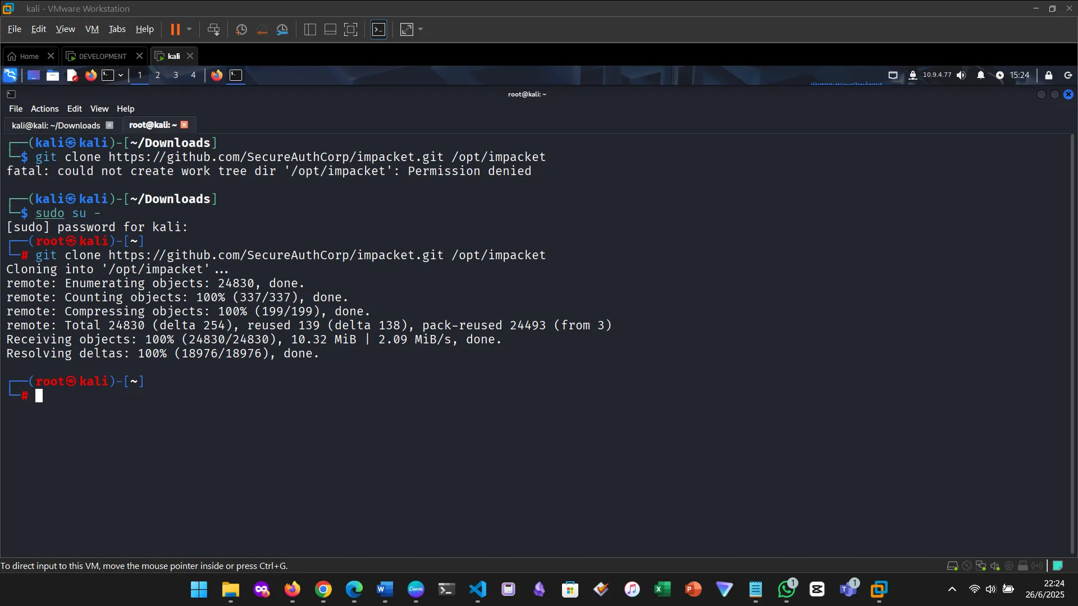Open the Actions menu in the terminal

(44, 108)
